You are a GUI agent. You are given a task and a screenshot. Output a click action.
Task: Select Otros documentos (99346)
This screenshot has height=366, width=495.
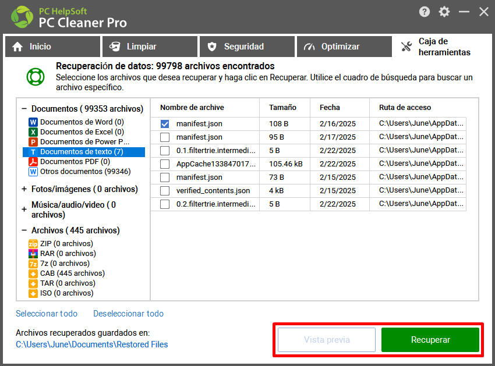85,171
